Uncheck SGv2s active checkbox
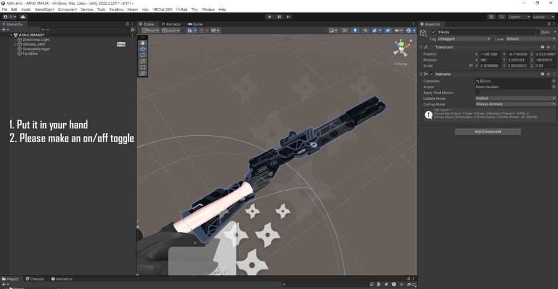 tap(433, 32)
